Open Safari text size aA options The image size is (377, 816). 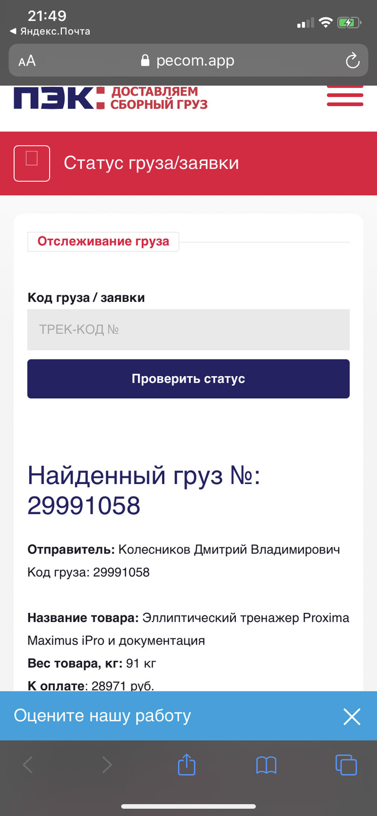click(27, 61)
